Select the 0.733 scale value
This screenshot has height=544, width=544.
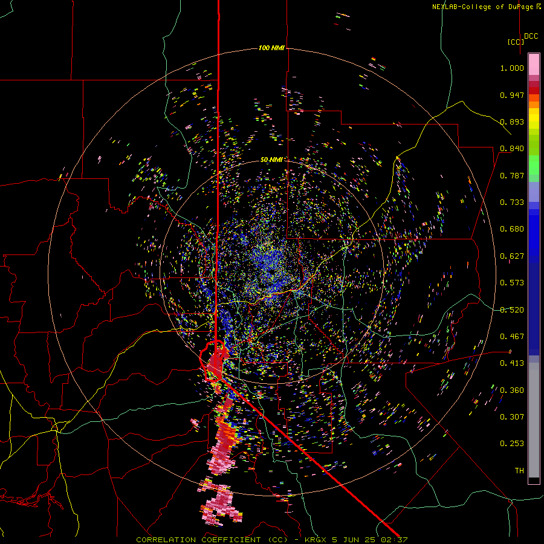512,202
